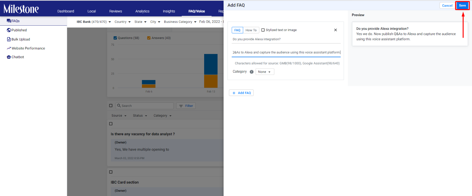The width and height of the screenshot is (472, 196).
Task: Open the State filter dropdown
Action: coord(140,22)
